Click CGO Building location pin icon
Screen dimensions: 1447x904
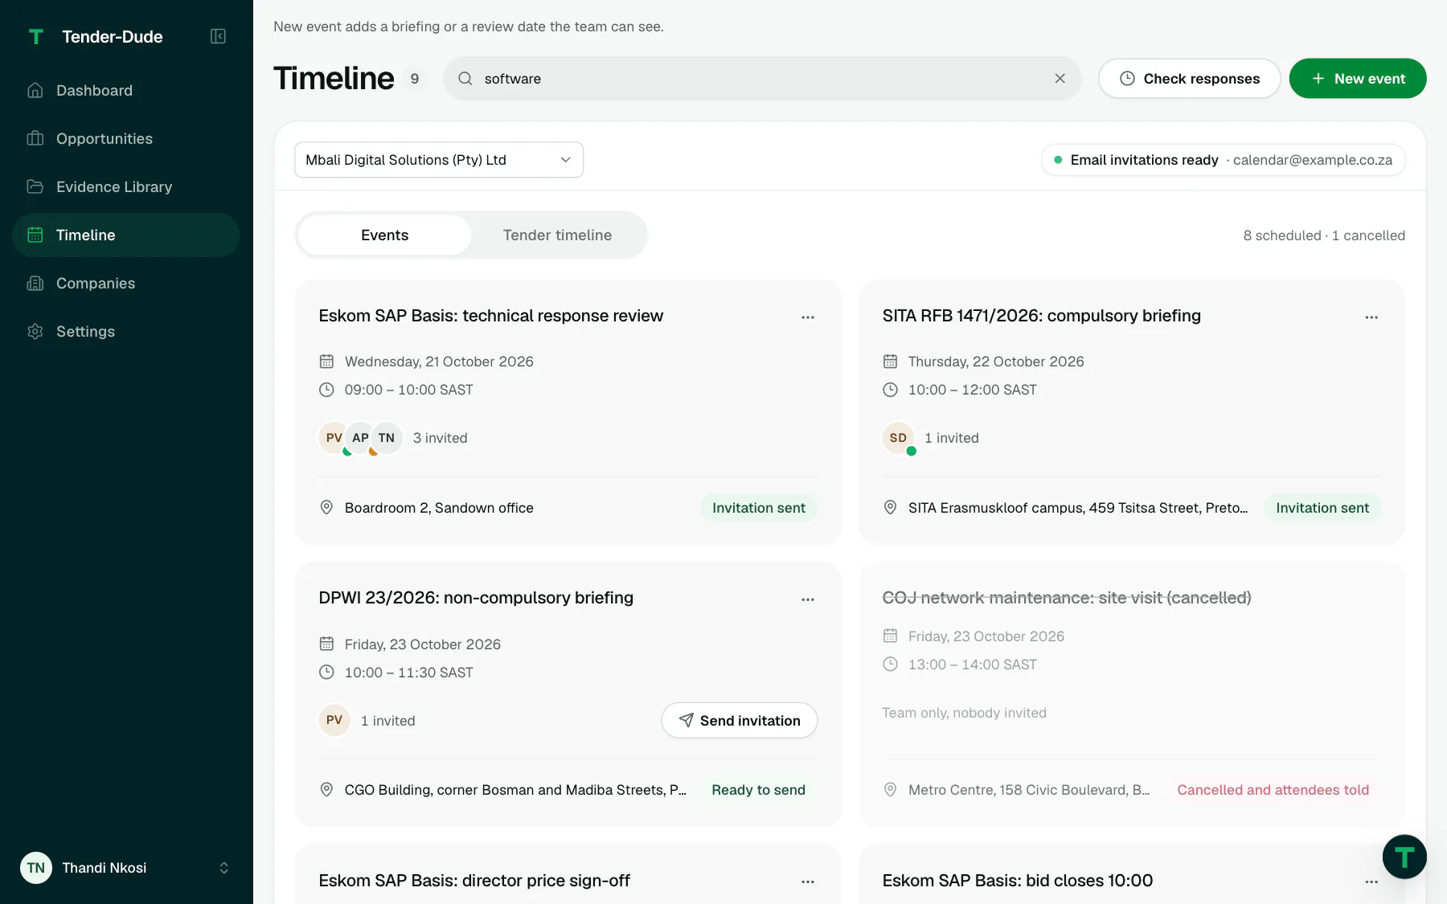(x=326, y=789)
